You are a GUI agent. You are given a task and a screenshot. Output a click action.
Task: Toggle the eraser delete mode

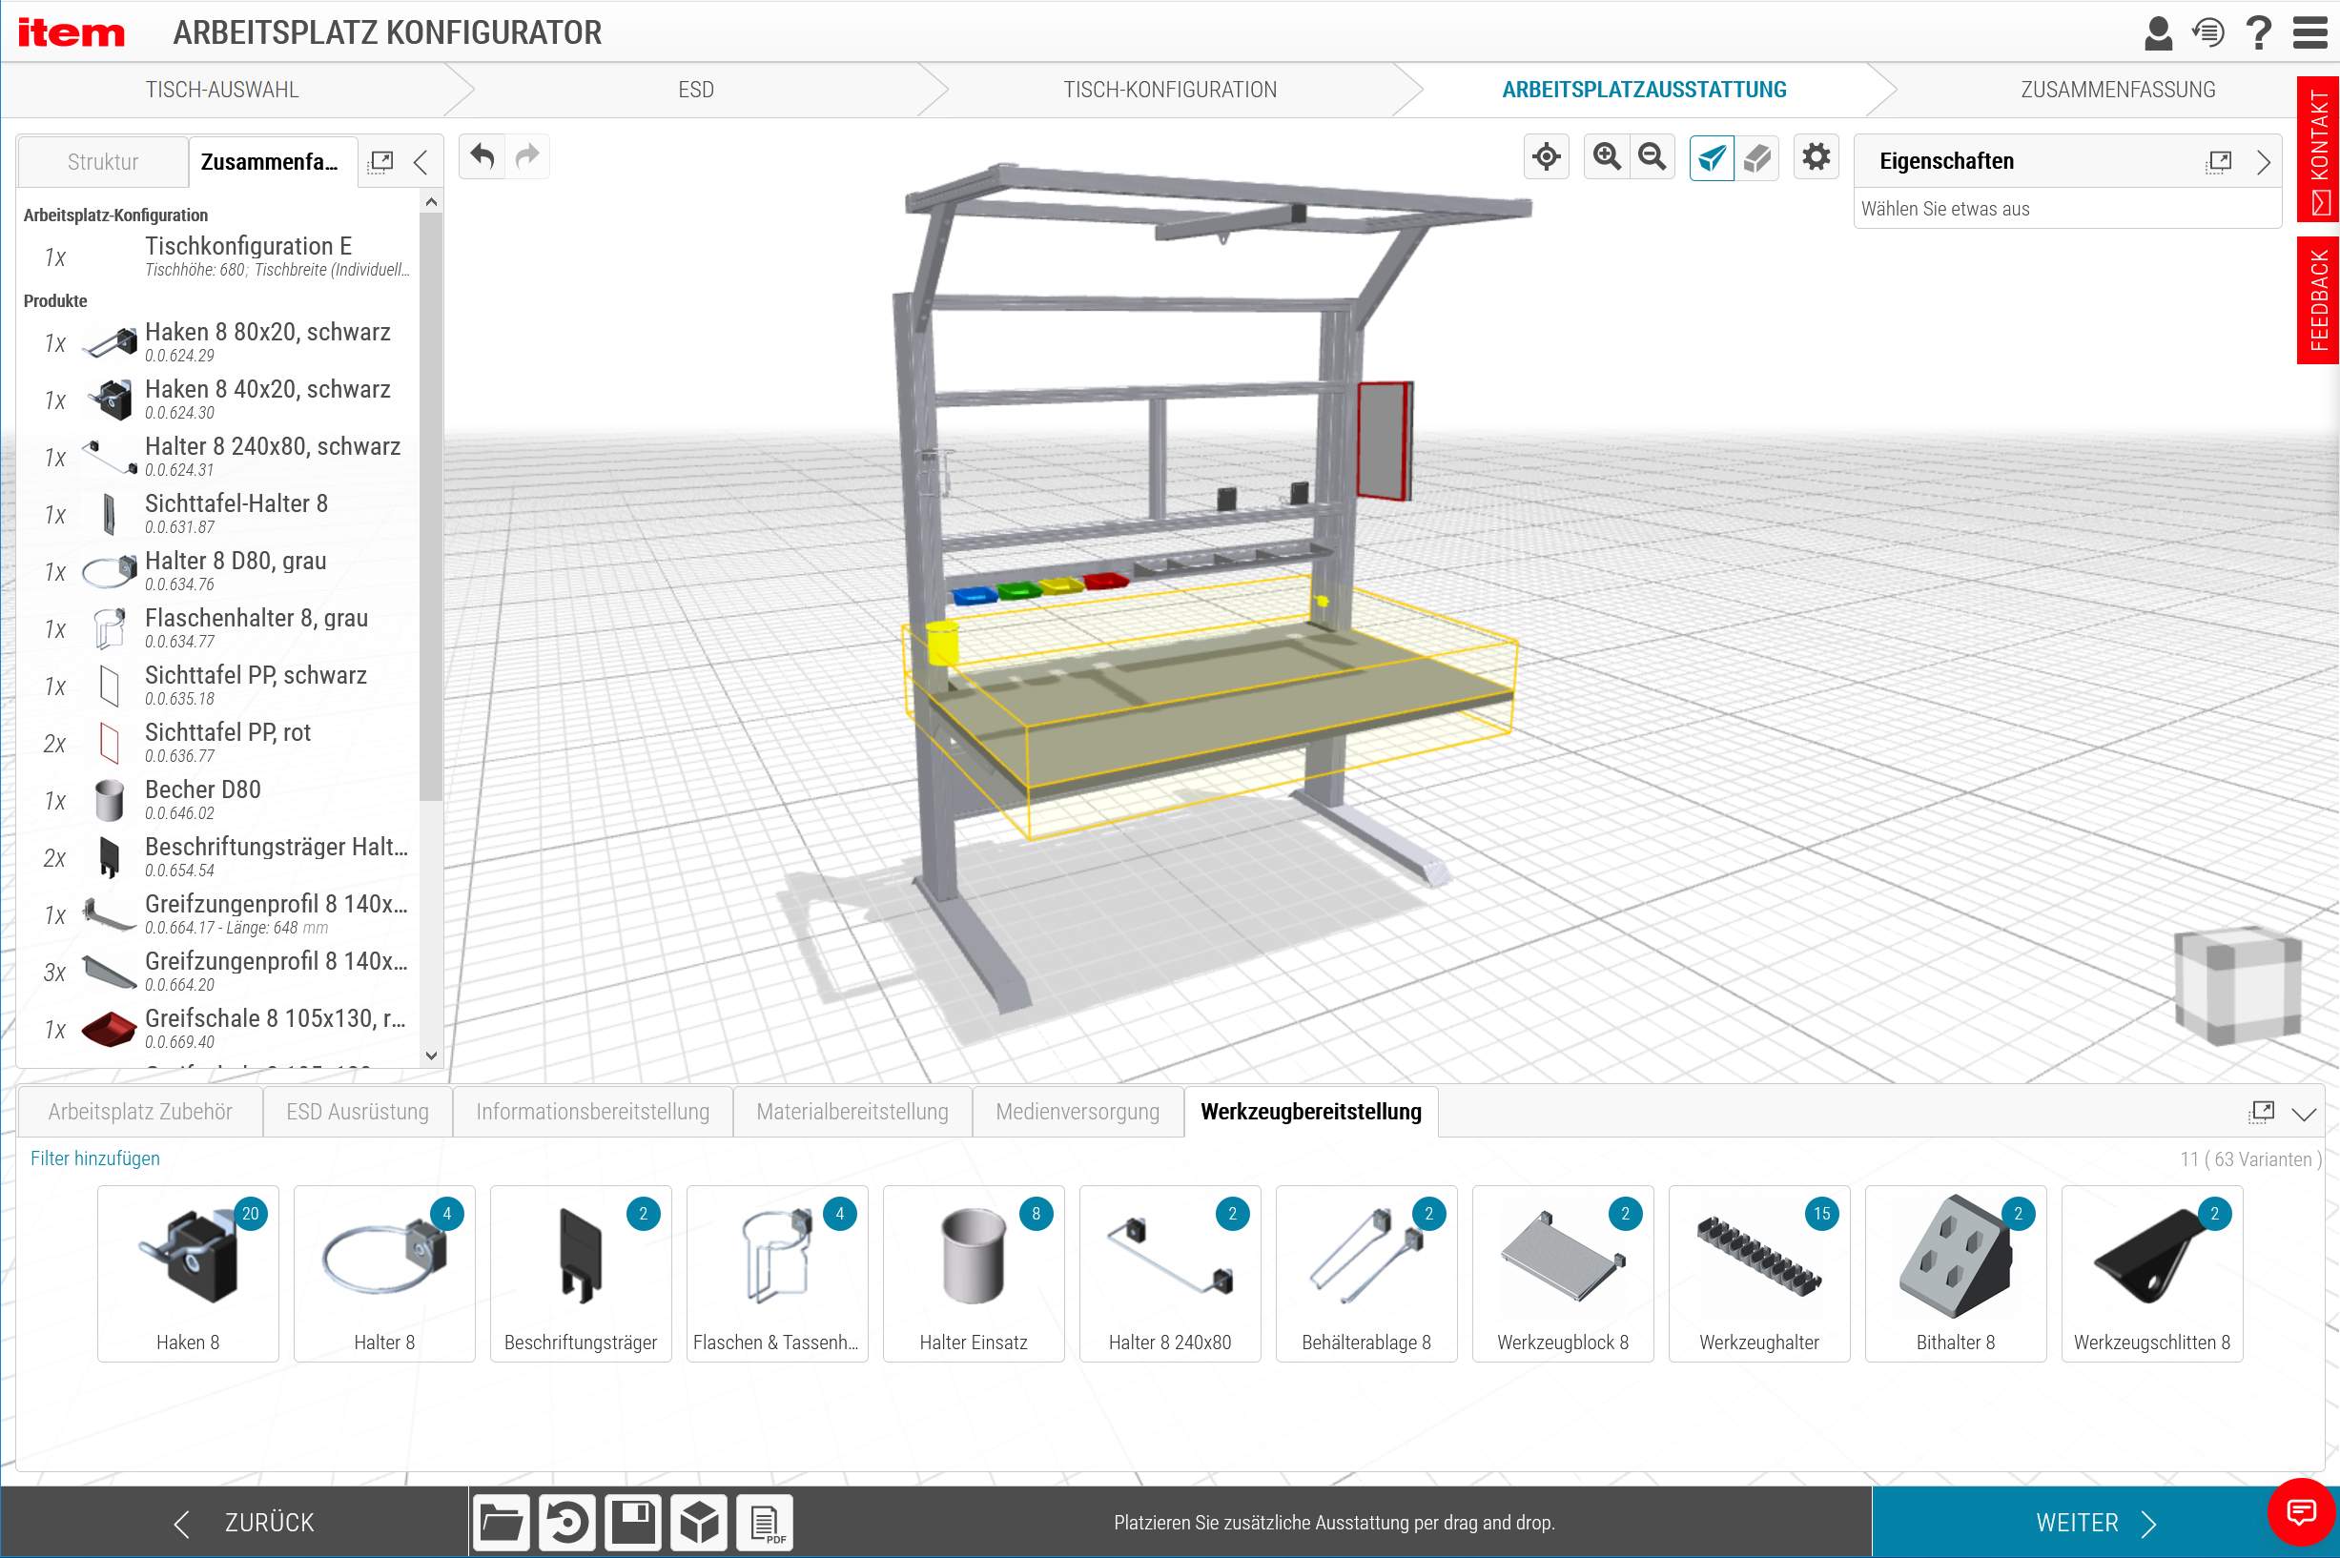click(x=1756, y=157)
